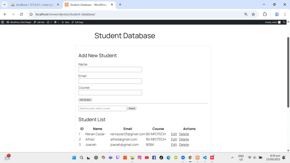Open the browser extensions puzzle icon

(265, 14)
